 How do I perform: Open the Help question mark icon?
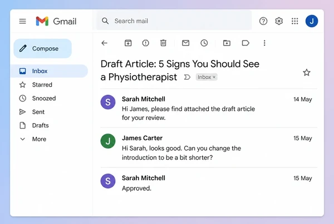pos(263,21)
